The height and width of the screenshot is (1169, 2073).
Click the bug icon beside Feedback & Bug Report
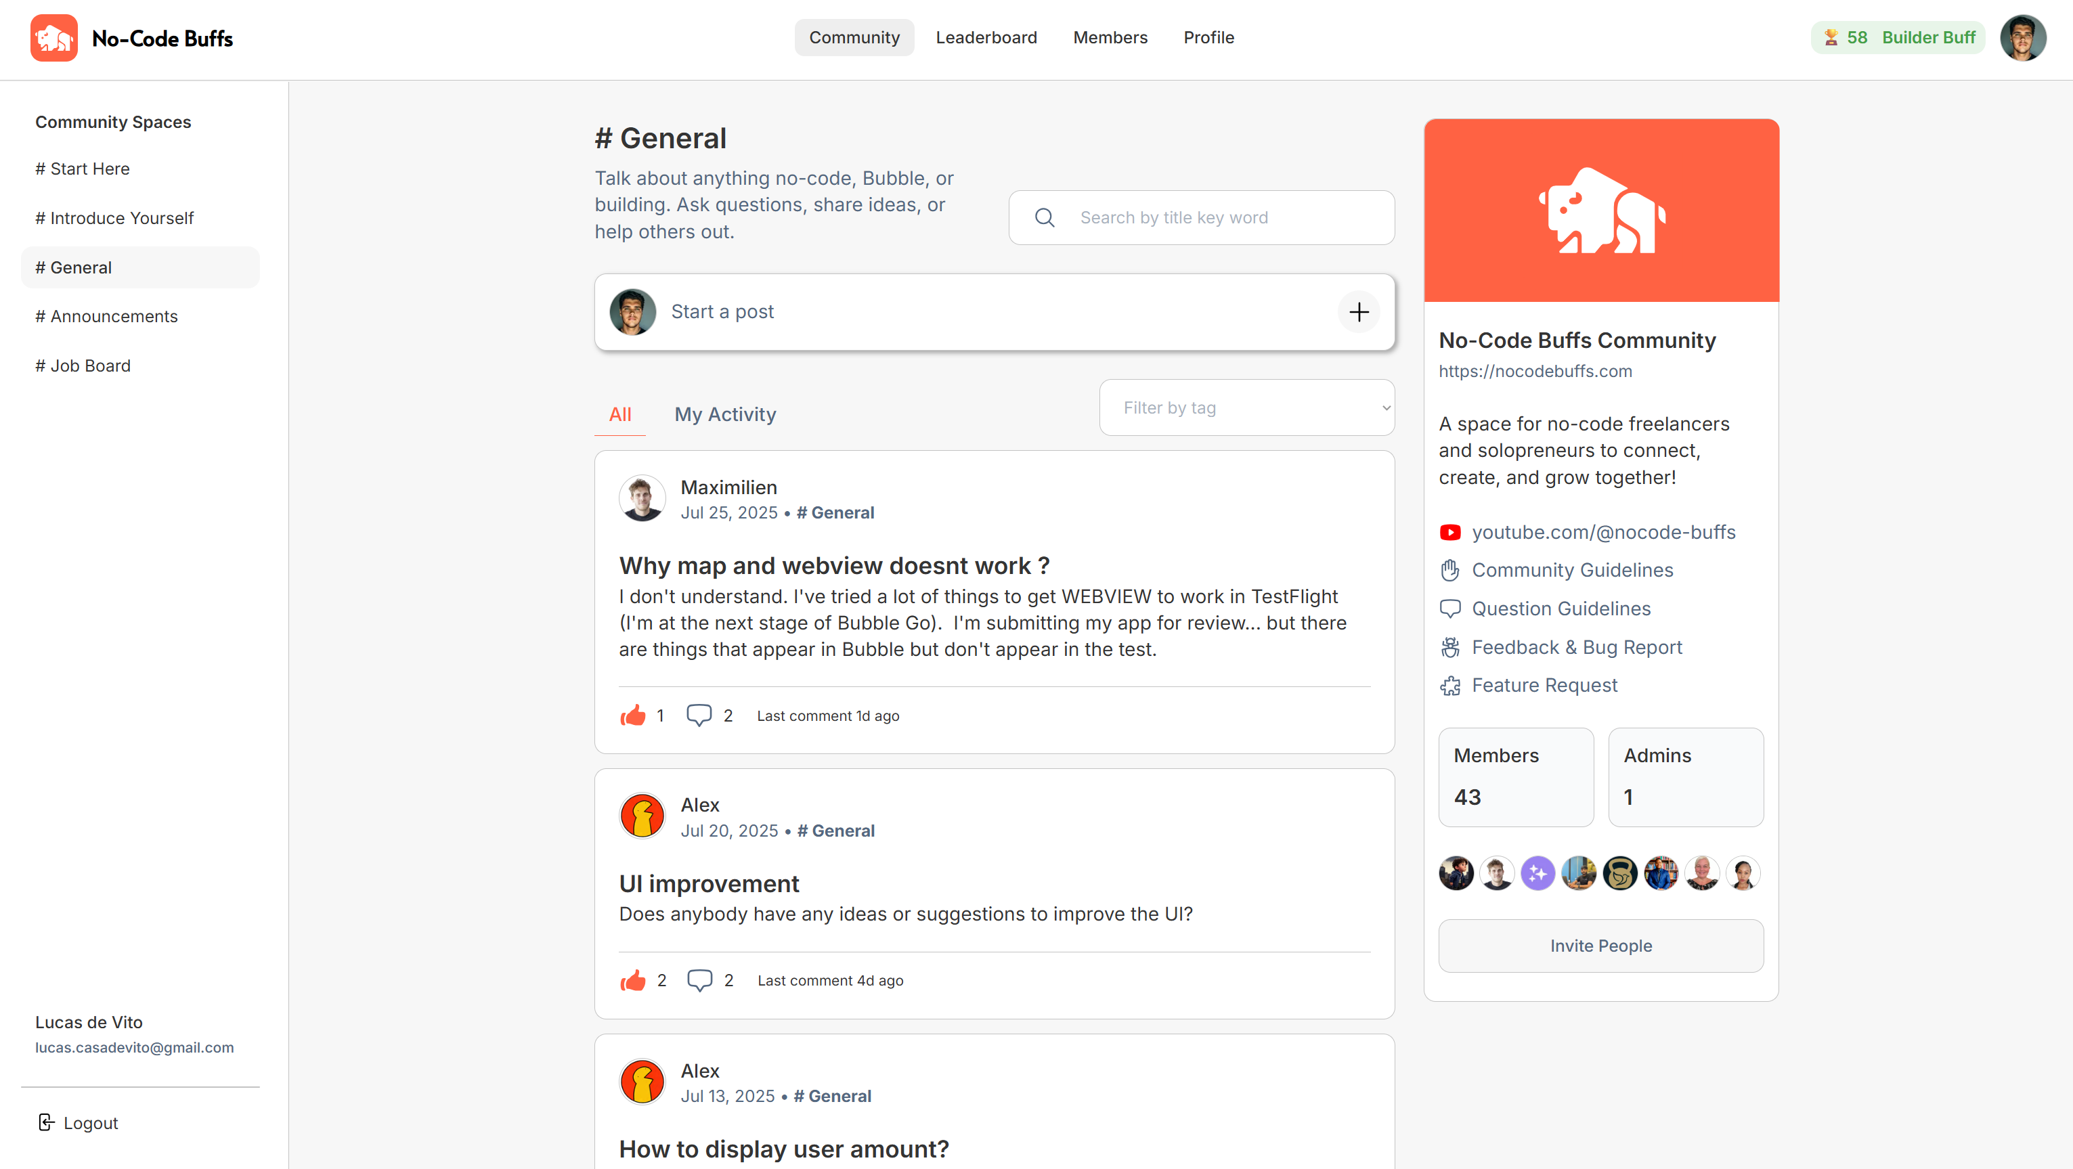coord(1450,648)
